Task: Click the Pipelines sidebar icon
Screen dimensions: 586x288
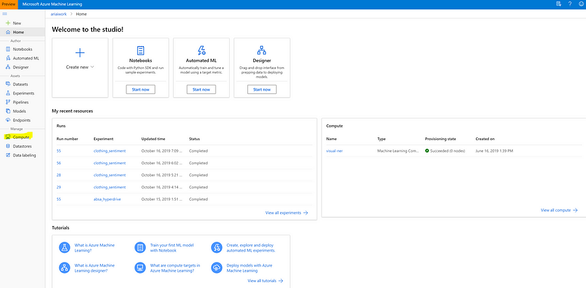Action: click(8, 102)
